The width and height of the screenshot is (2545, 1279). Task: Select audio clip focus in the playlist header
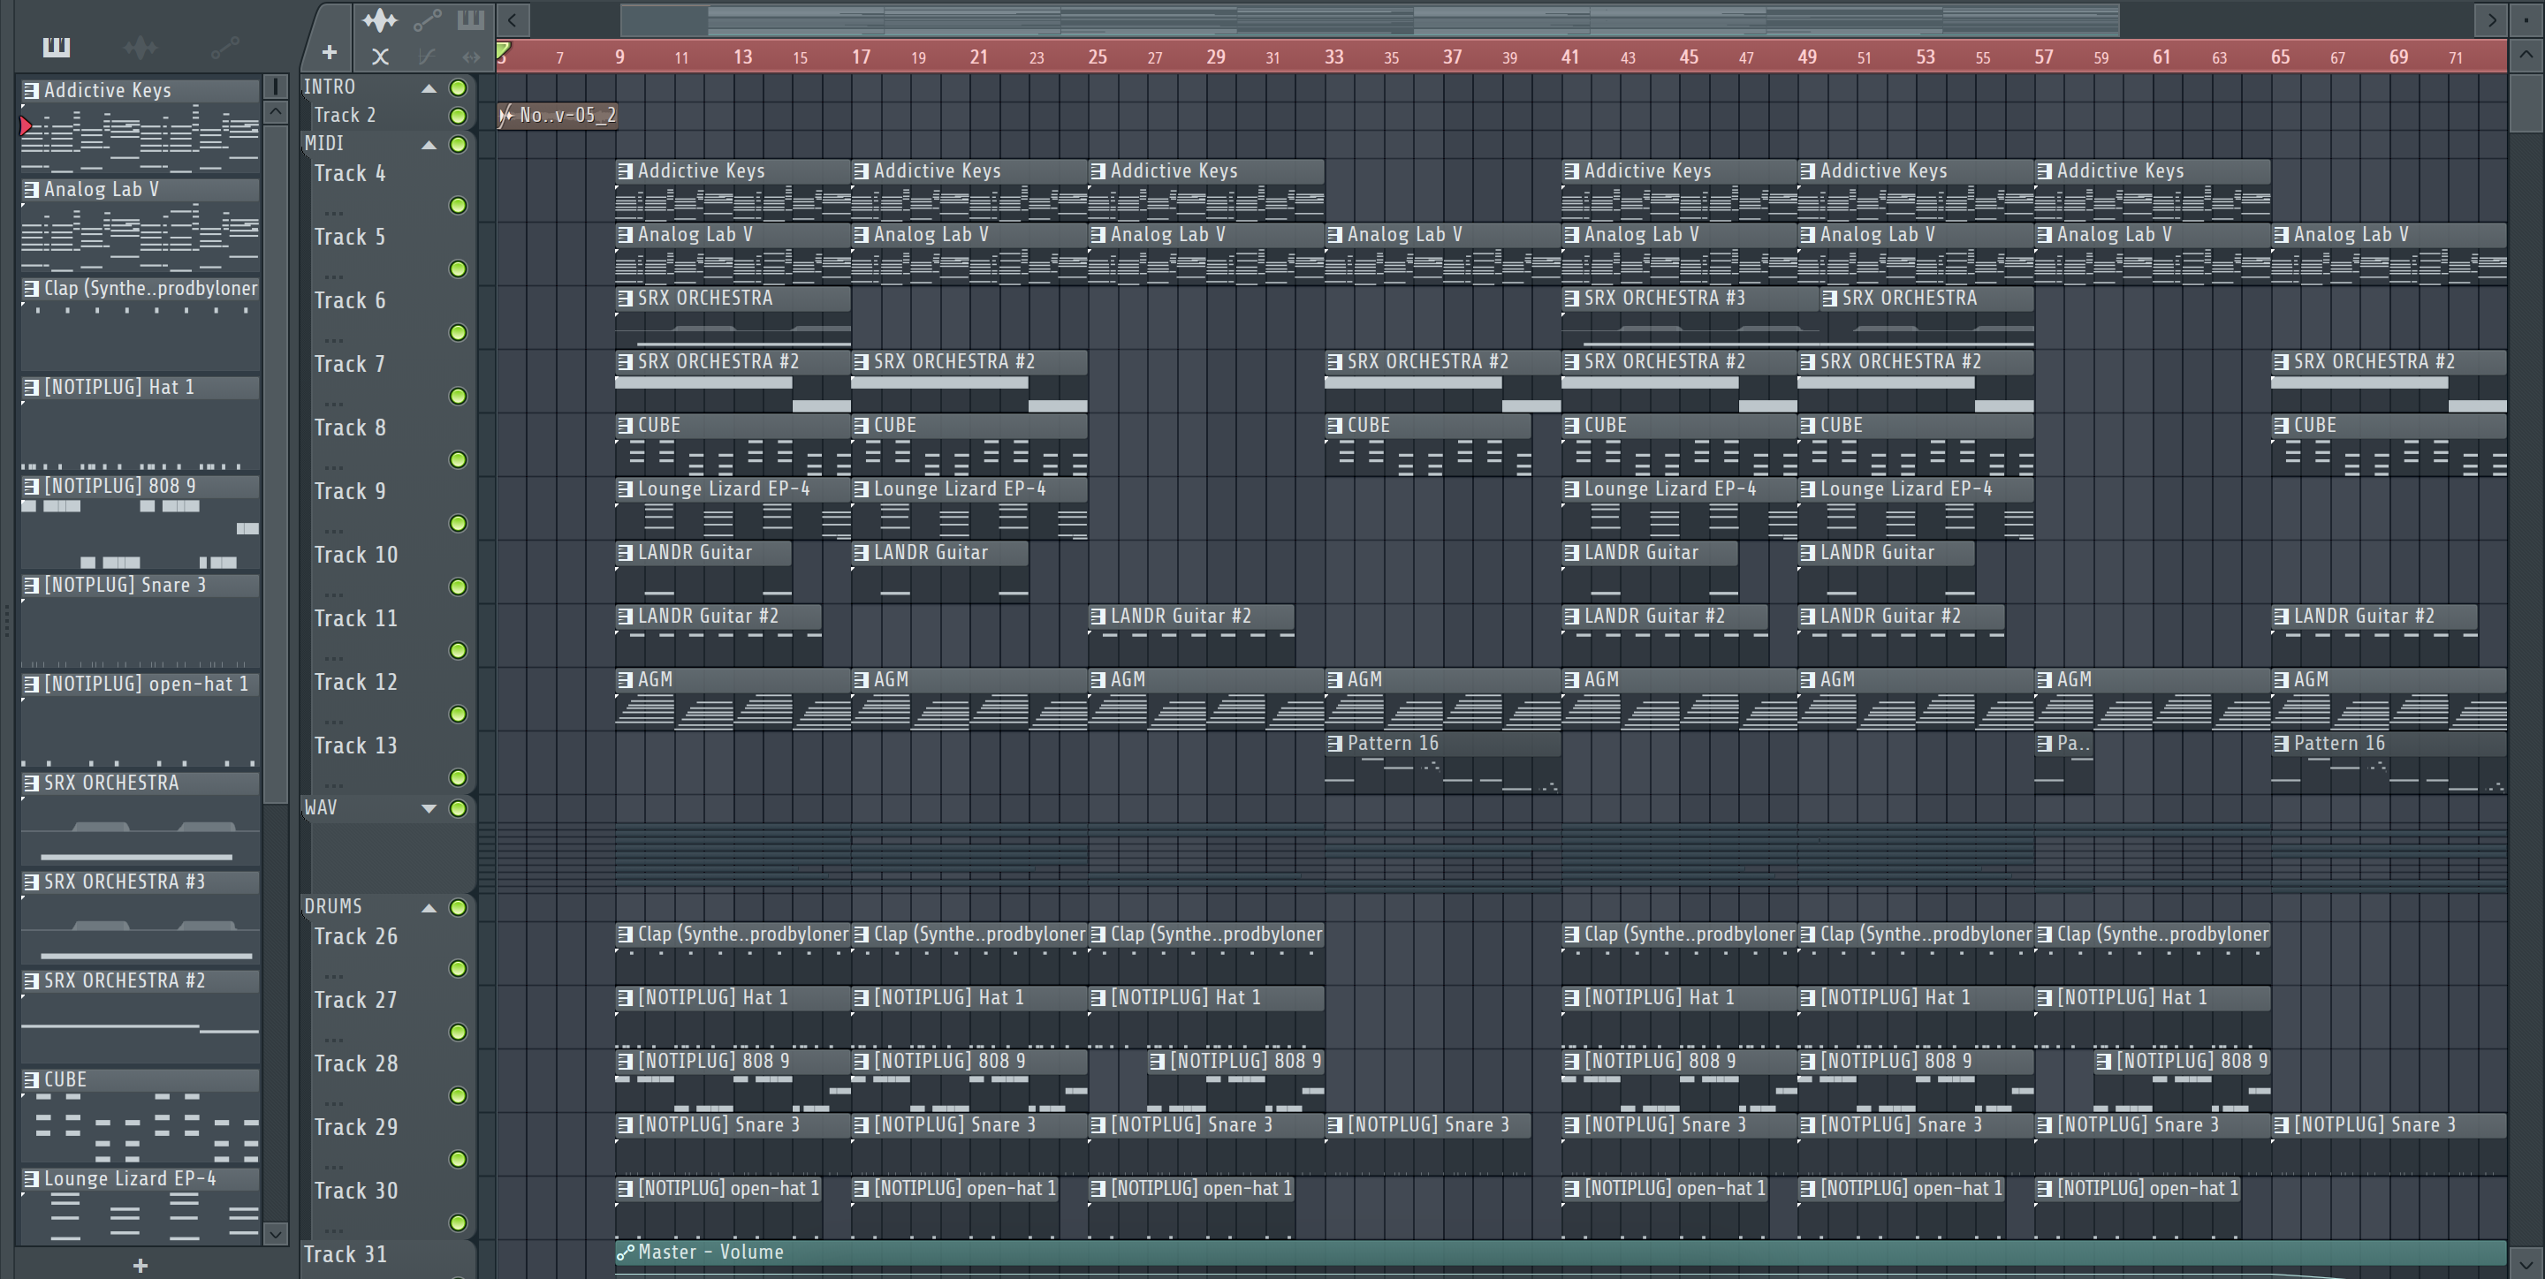pyautogui.click(x=378, y=19)
